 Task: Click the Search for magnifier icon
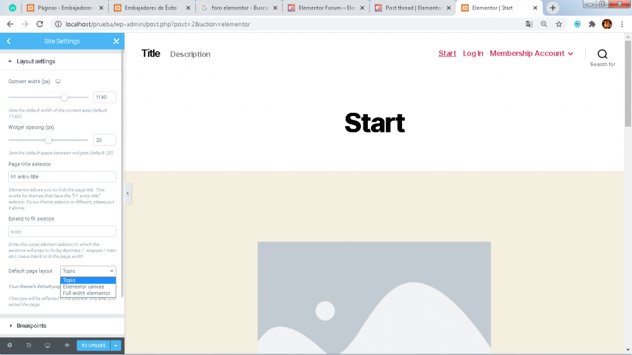point(602,54)
